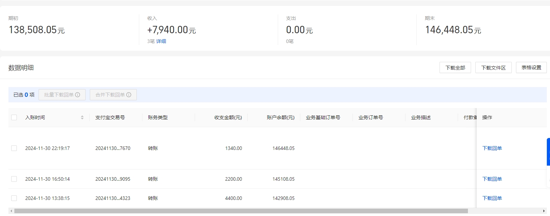The width and height of the screenshot is (550, 216).
Task: Open 下载文件区 button
Action: pyautogui.click(x=494, y=68)
